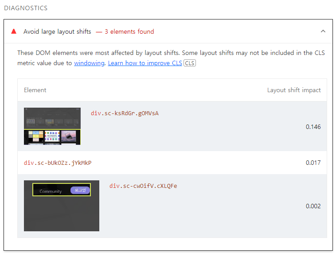Open the windowing link
The image size is (336, 253).
tap(89, 63)
